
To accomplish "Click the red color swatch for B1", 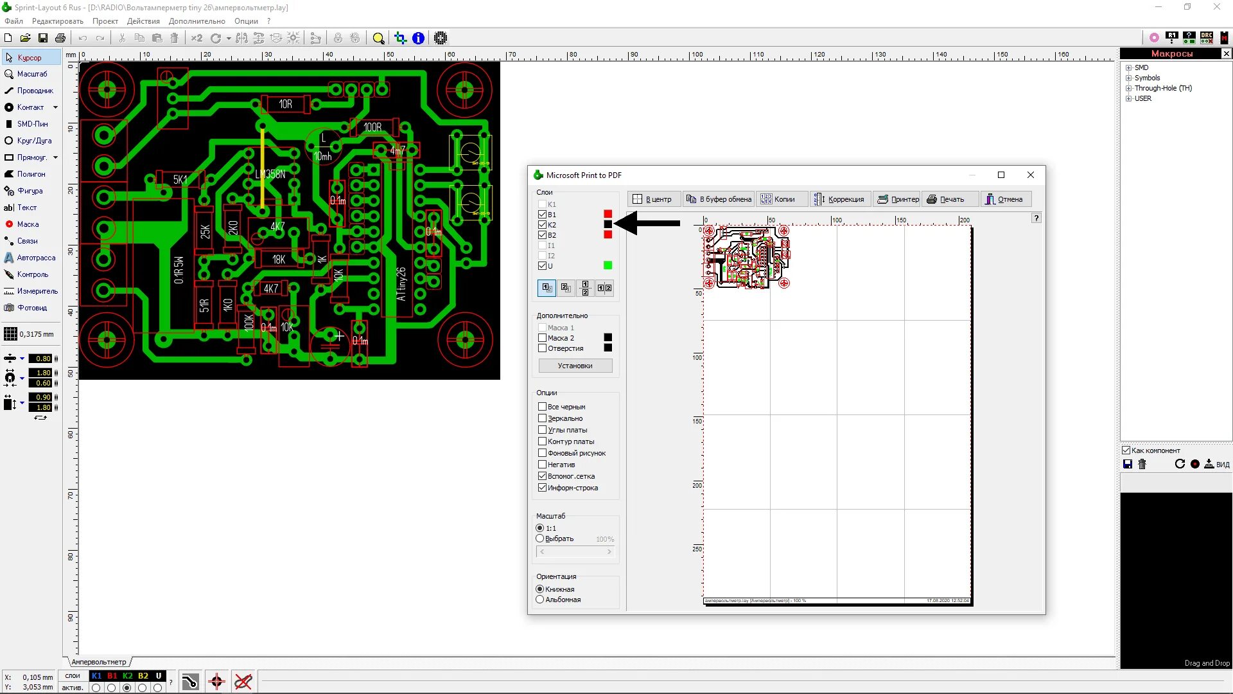I will pyautogui.click(x=608, y=215).
